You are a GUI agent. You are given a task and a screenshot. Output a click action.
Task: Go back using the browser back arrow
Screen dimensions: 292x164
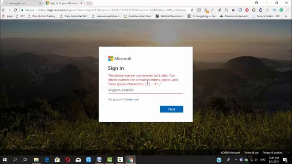(x=4, y=10)
